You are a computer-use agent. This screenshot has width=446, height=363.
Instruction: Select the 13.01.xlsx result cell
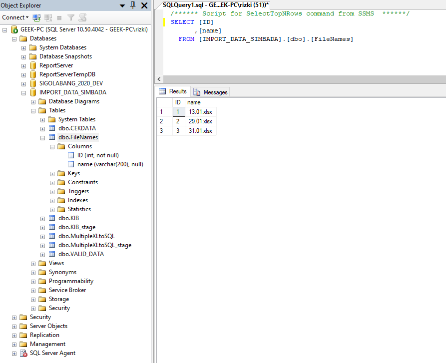201,112
